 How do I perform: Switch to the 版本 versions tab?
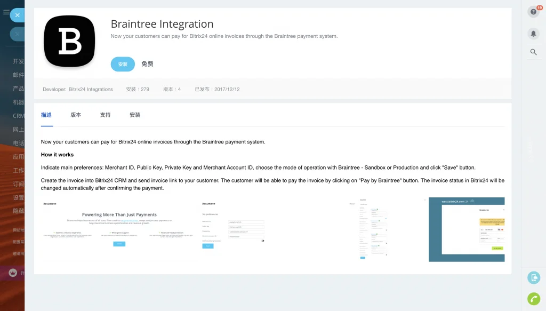(x=76, y=115)
